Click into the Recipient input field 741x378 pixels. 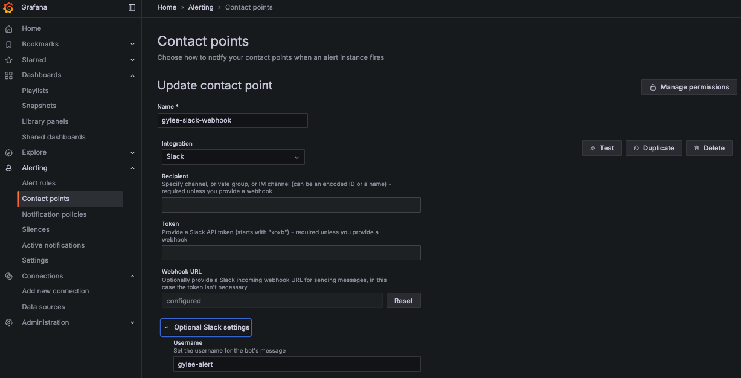pyautogui.click(x=291, y=205)
